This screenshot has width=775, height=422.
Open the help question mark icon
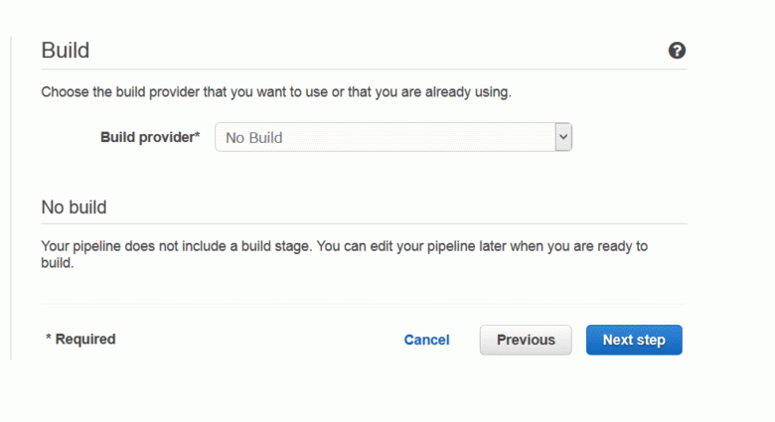[x=677, y=51]
